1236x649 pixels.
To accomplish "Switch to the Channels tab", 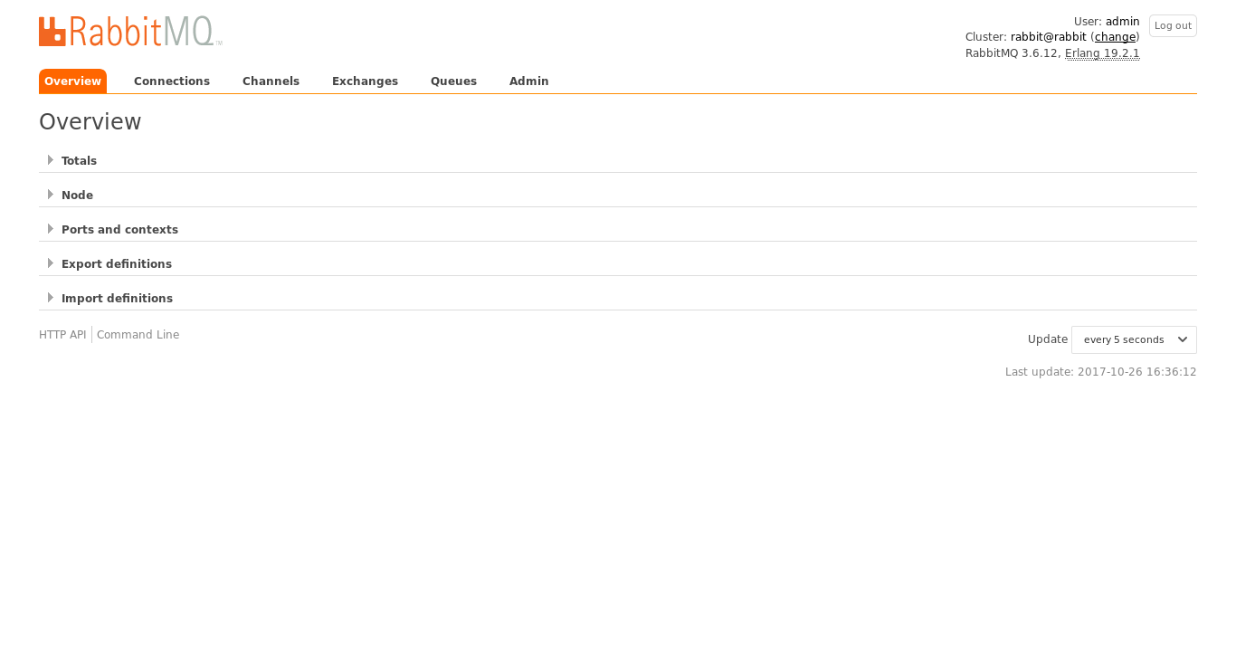I will 270,81.
